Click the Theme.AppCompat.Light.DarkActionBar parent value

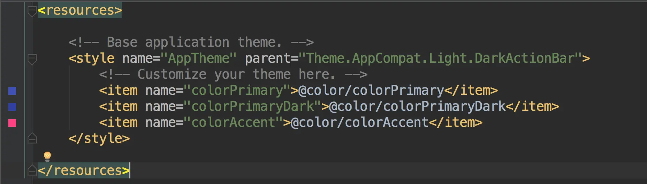click(x=440, y=59)
